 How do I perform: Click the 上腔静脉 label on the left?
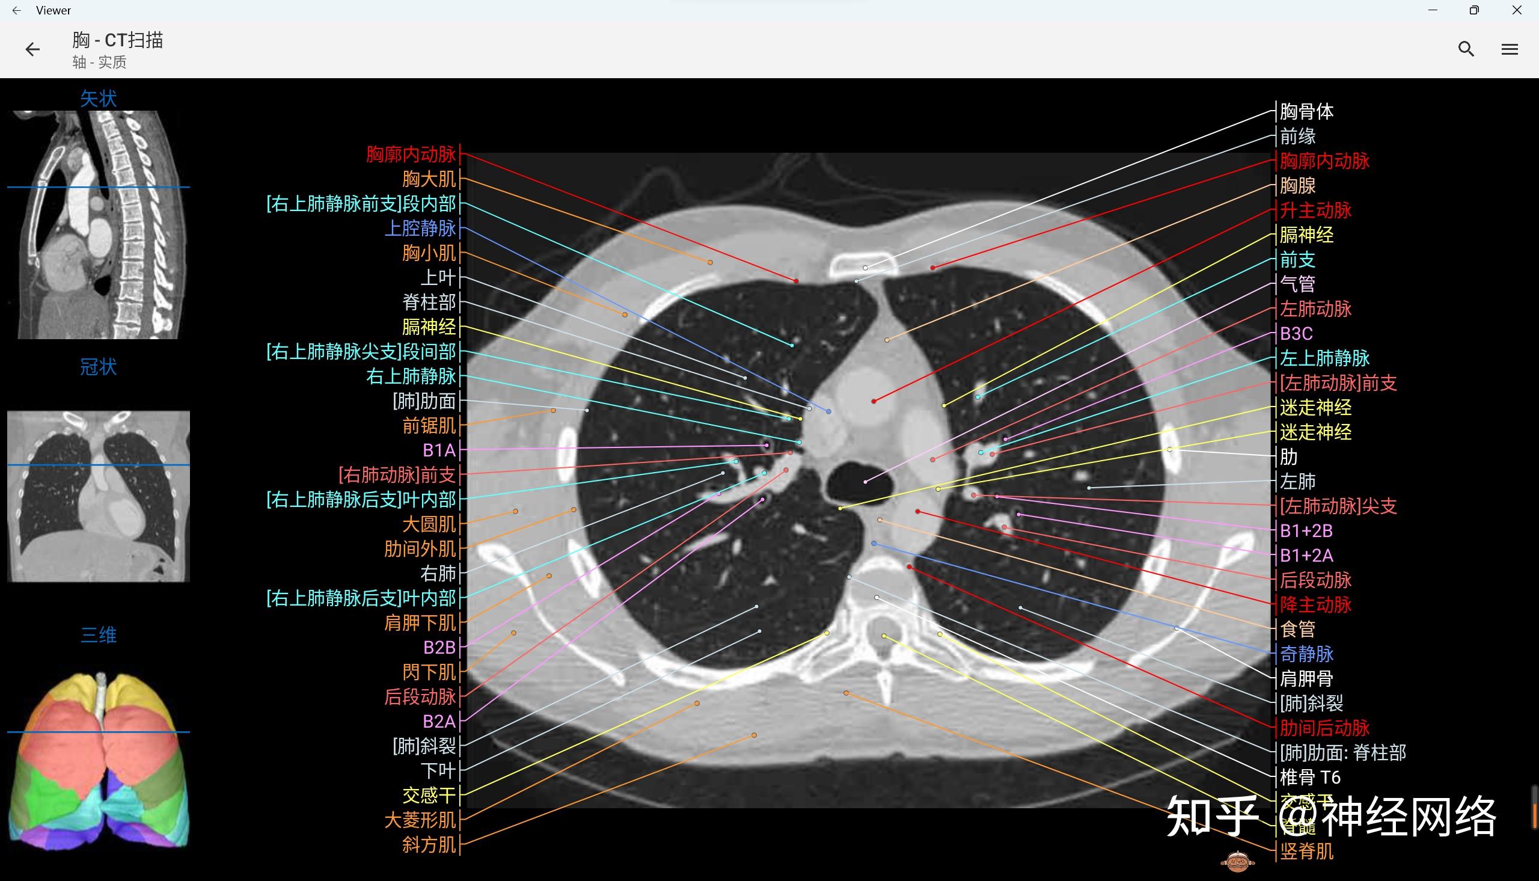pyautogui.click(x=424, y=229)
